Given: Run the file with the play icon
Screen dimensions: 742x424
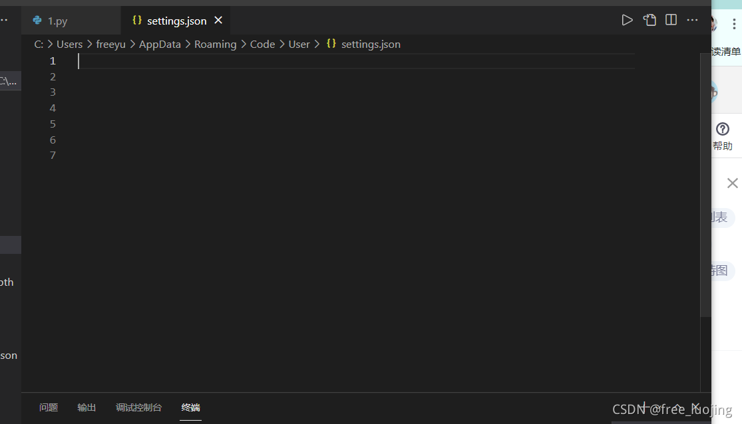Looking at the screenshot, I should coord(627,20).
